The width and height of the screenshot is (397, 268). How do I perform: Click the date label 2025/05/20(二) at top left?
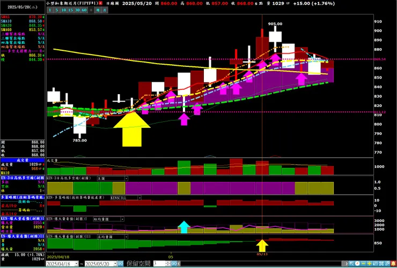23,7
